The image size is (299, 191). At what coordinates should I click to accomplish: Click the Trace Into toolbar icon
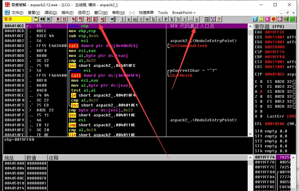(x=88, y=19)
